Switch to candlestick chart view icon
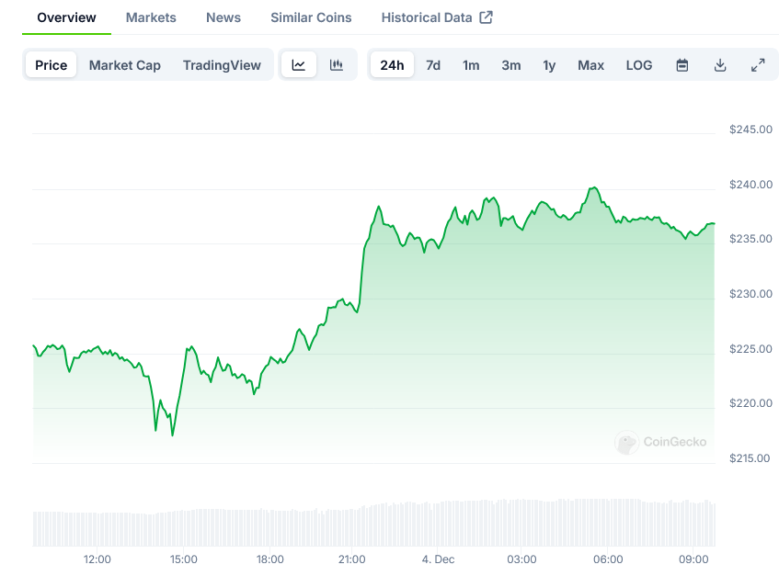Viewport: 779px width, 576px height. (x=337, y=65)
